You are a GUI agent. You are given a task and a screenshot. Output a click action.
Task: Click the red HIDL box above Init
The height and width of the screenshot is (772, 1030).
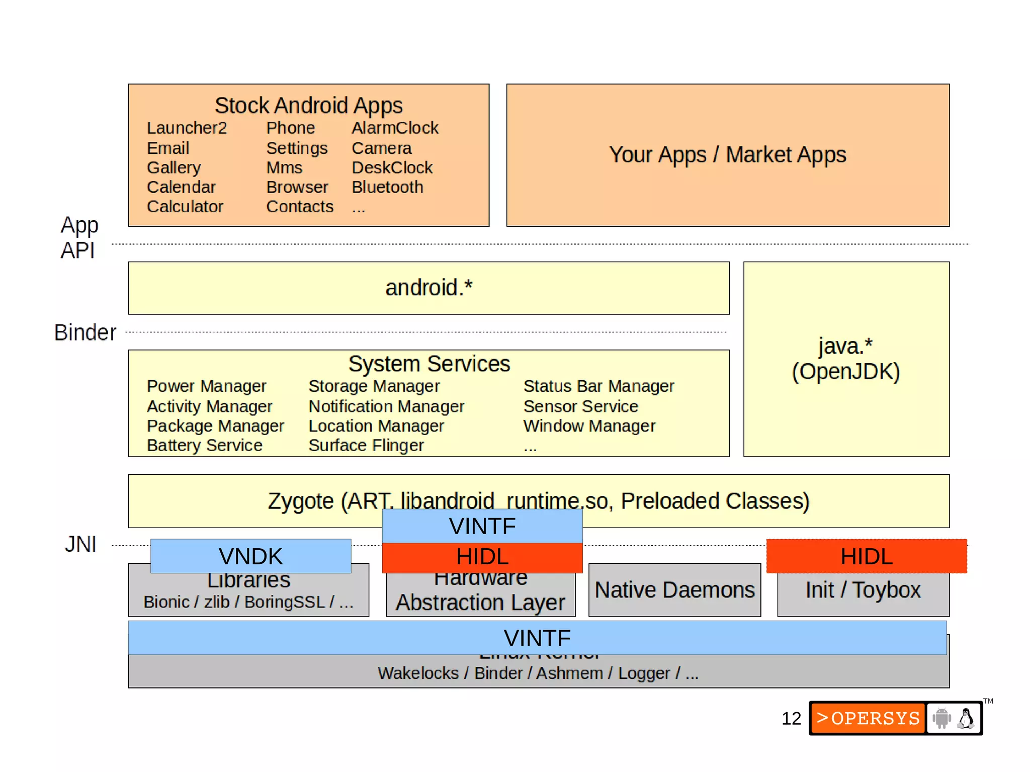(866, 556)
